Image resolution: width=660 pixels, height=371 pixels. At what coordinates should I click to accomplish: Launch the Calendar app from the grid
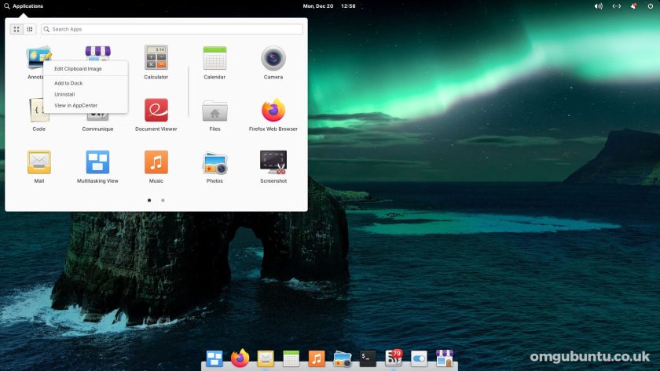coord(214,58)
